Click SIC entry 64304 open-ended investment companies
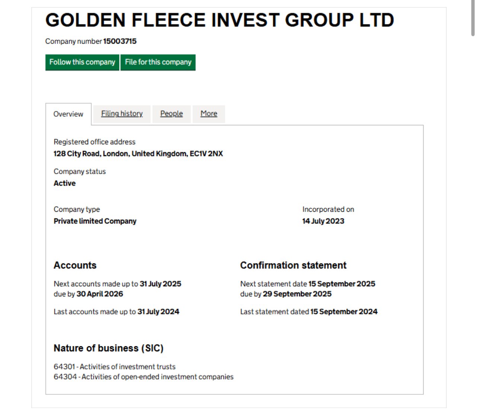The height and width of the screenshot is (413, 478). [143, 377]
